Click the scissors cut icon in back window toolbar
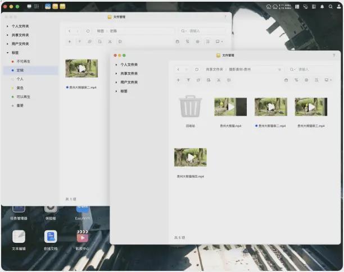The height and width of the screenshot is (272, 344). 110,42
